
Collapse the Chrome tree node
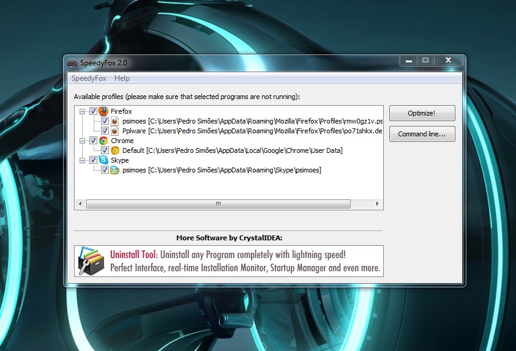(82, 141)
